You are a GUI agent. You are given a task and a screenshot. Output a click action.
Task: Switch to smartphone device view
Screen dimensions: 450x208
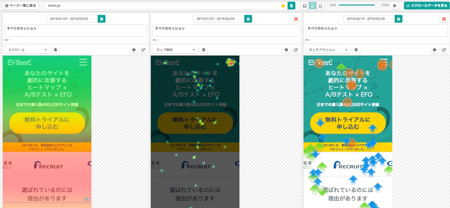312,6
